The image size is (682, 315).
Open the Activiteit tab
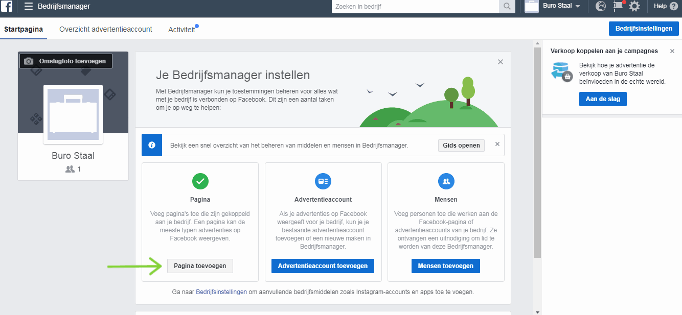[182, 30]
